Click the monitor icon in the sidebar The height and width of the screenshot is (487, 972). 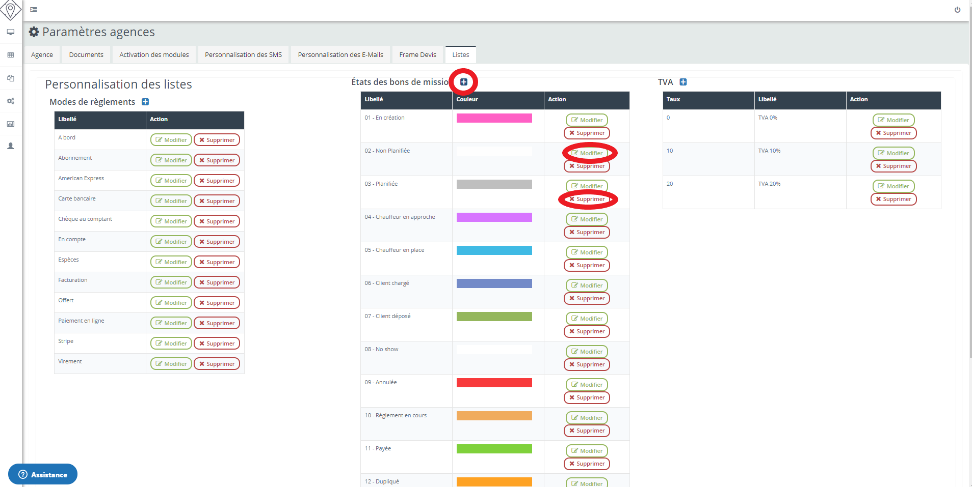coord(11,32)
